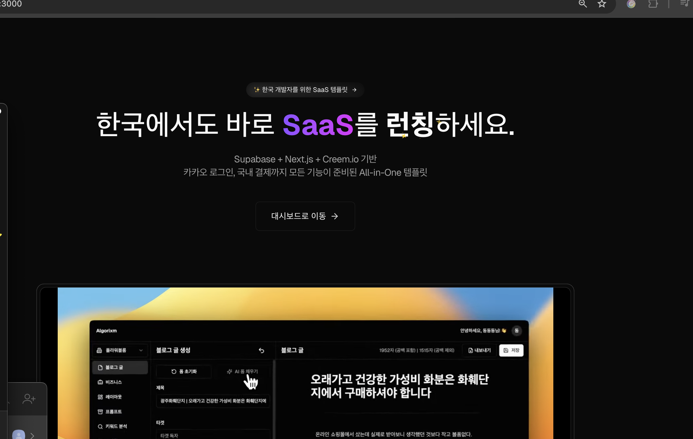Expand the bottom-left panel chevron
This screenshot has height=439, width=693.
32,435
